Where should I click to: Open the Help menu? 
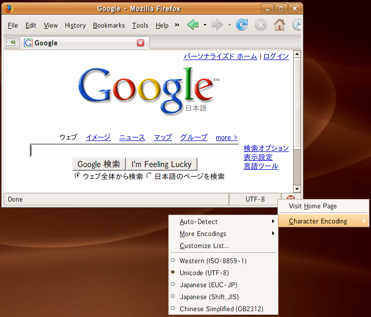[162, 25]
